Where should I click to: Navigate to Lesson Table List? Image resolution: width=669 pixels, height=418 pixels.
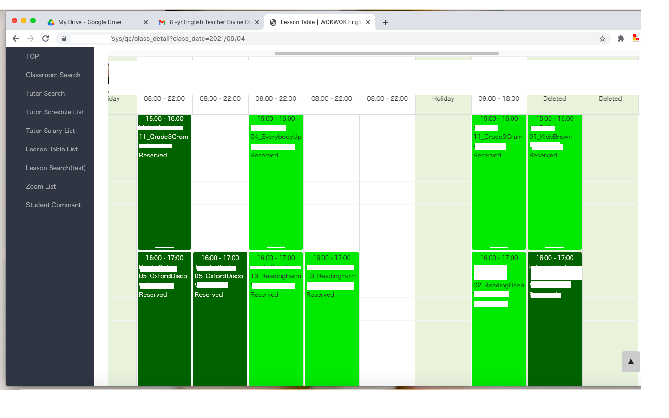[x=52, y=149]
